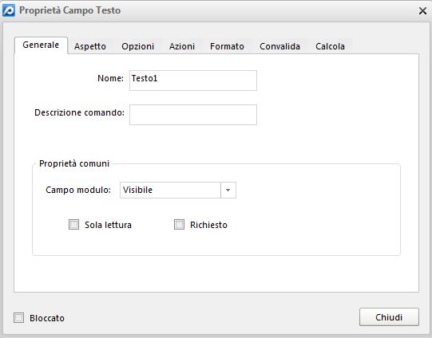Click the application icon in the title bar
Viewport: 432px width, 338px height.
tap(9, 10)
